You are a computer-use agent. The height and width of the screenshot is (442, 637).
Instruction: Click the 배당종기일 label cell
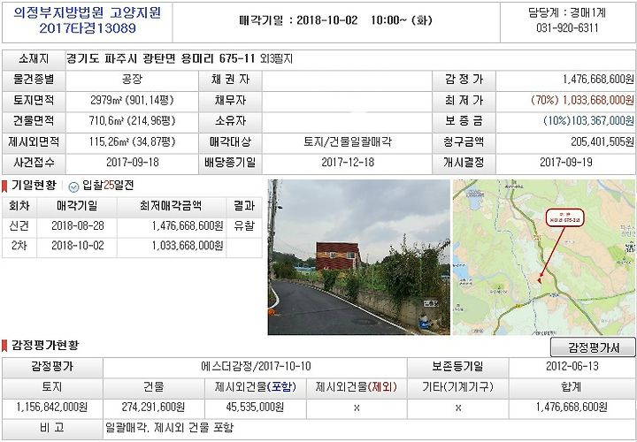tap(230, 163)
